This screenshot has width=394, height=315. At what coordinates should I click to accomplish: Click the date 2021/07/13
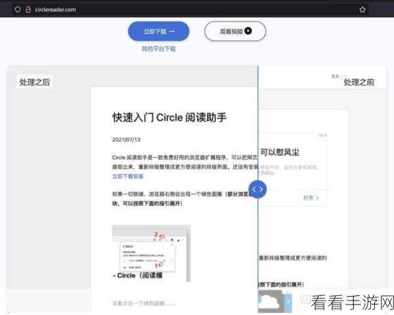[126, 140]
